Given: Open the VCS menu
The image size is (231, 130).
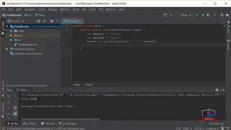Looking at the screenshot, I should coord(101,9).
